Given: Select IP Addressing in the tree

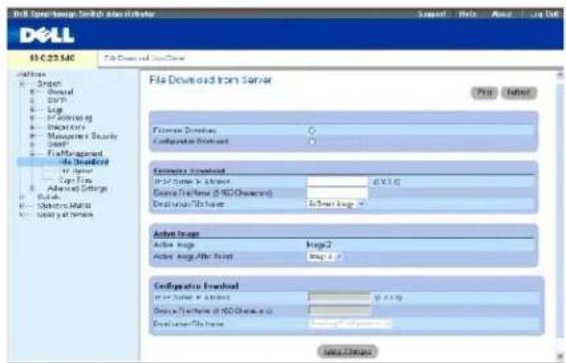Looking at the screenshot, I should 70,117.
